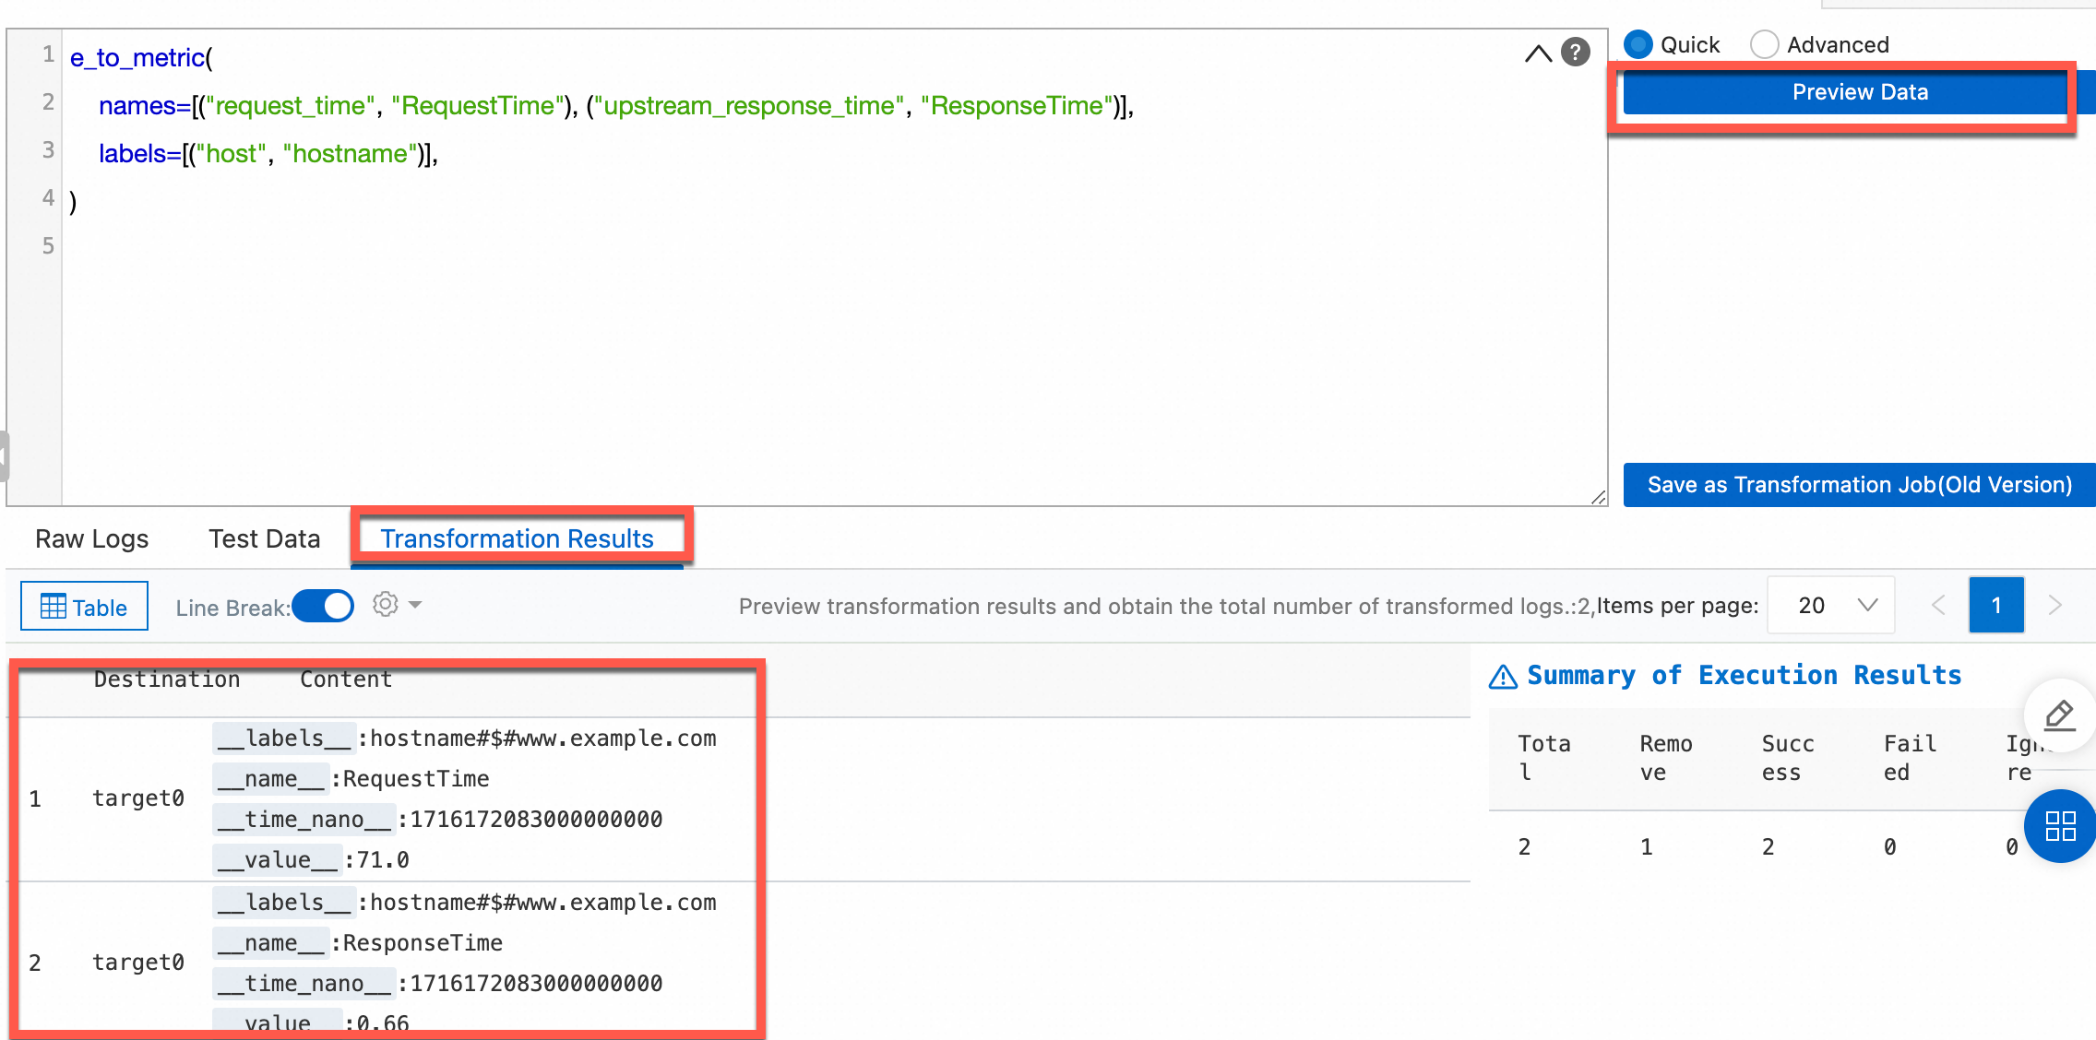This screenshot has width=2096, height=1040.
Task: Click the Table view icon button
Action: [x=84, y=607]
